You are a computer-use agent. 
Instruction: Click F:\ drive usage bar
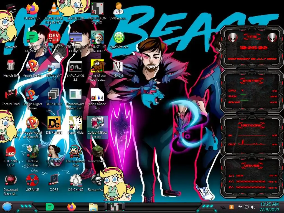253,181
